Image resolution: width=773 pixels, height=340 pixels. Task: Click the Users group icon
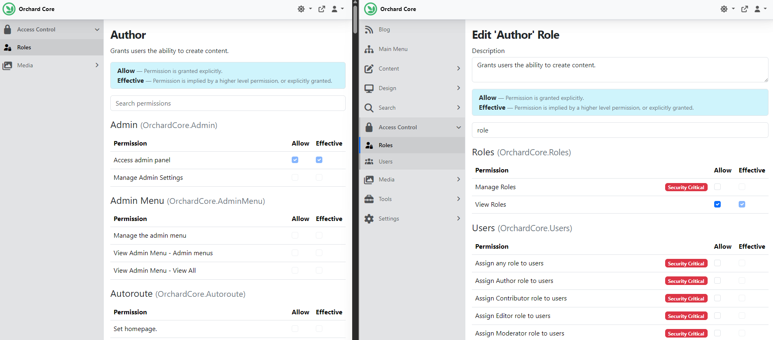click(x=369, y=161)
